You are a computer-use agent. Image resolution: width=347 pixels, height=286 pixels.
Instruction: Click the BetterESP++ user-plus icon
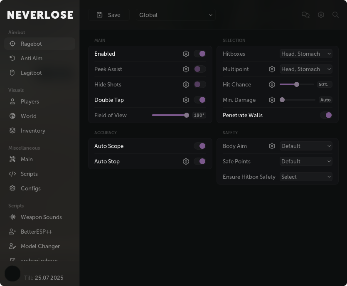pyautogui.click(x=12, y=232)
